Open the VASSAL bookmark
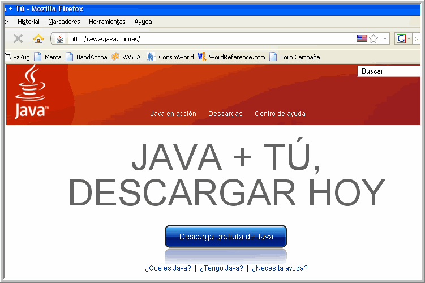425x283 pixels. point(127,57)
